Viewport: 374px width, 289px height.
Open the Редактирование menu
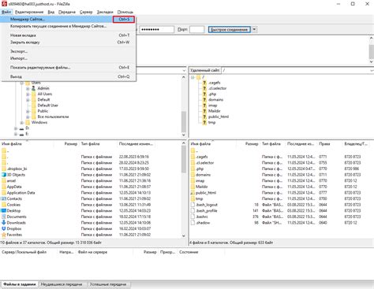[x=29, y=12]
